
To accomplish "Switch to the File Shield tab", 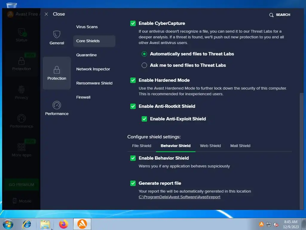I will 142,146.
